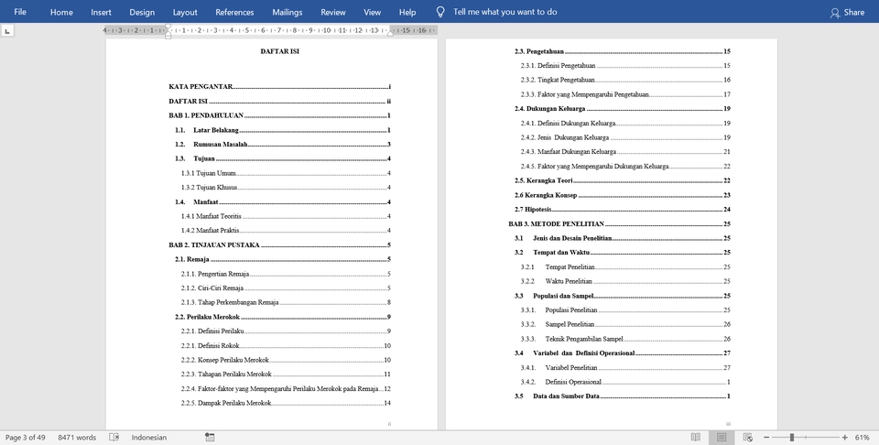Switch to the Mailings tab
Image resolution: width=879 pixels, height=445 pixels.
[287, 12]
